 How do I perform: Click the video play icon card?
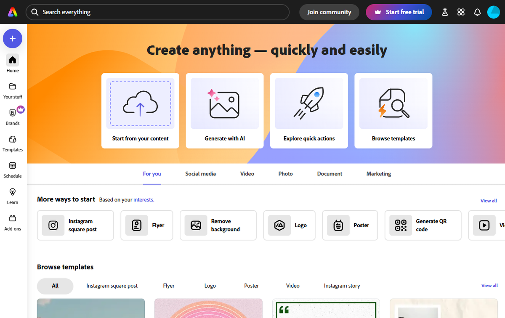click(x=484, y=225)
